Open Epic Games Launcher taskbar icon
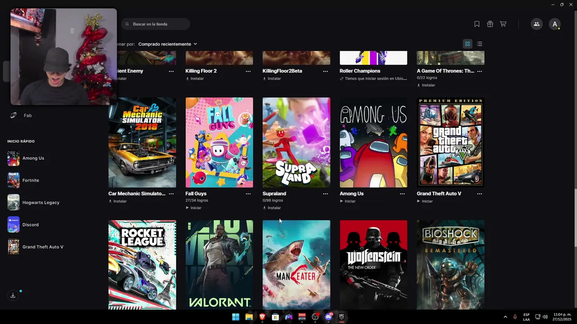 point(342,317)
